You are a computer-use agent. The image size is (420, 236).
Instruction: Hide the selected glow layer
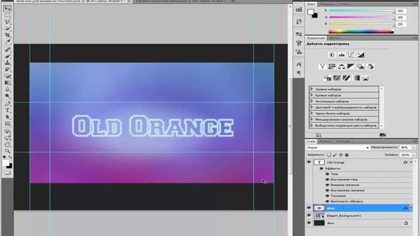coord(309,208)
